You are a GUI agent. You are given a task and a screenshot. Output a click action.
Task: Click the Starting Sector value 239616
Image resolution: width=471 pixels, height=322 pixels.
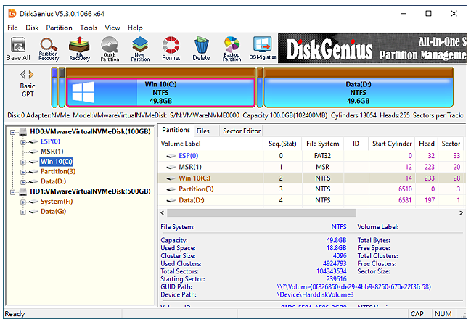click(337, 279)
